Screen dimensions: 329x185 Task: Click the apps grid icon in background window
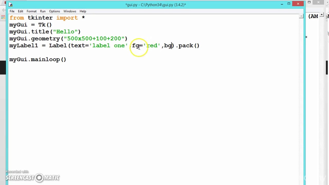3,17
